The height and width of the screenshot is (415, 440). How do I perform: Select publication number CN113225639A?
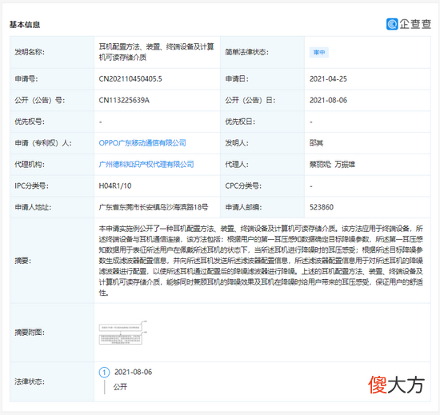[x=124, y=101]
